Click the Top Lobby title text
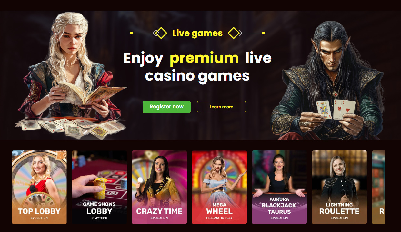The width and height of the screenshot is (401, 232). click(39, 211)
